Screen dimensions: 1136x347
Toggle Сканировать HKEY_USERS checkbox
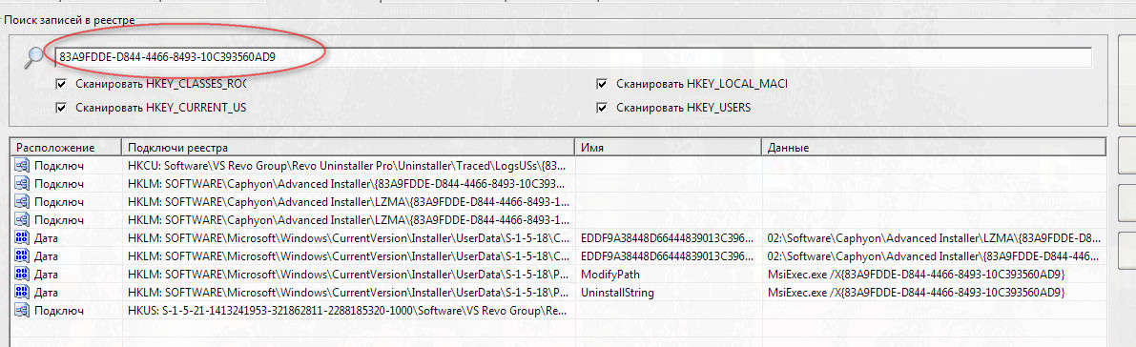click(x=601, y=108)
